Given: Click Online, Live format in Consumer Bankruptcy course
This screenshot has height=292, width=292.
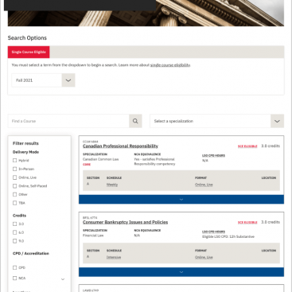Looking at the screenshot, I should click(x=204, y=257).
